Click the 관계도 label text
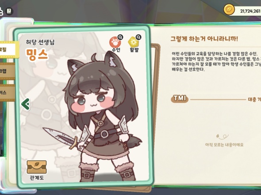 point(37,178)
